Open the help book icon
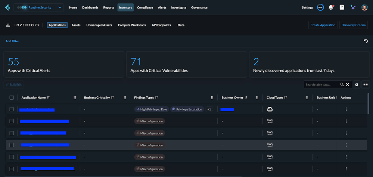Viewport: 373px width, 177px height. 342,7
